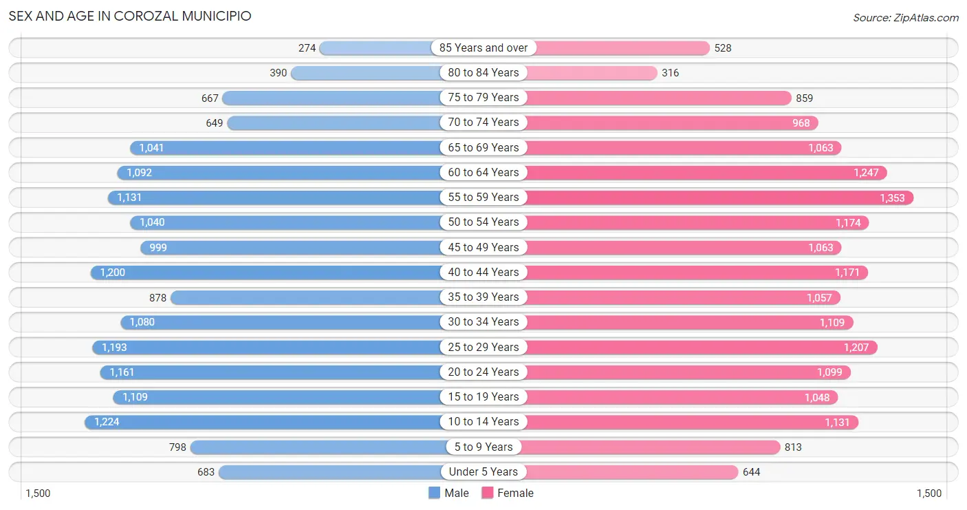Click the female bar showing 1,353
The height and width of the screenshot is (510, 967).
(699, 198)
